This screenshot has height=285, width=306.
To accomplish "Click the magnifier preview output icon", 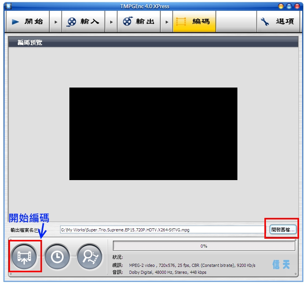I will tap(89, 256).
